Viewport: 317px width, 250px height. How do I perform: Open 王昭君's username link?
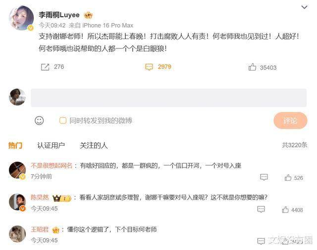click(40, 229)
